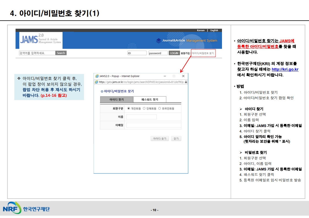Click the '4. 아이디 찾기 클릭' step
This screenshot has height=218, width=309.
pyautogui.click(x=255, y=131)
